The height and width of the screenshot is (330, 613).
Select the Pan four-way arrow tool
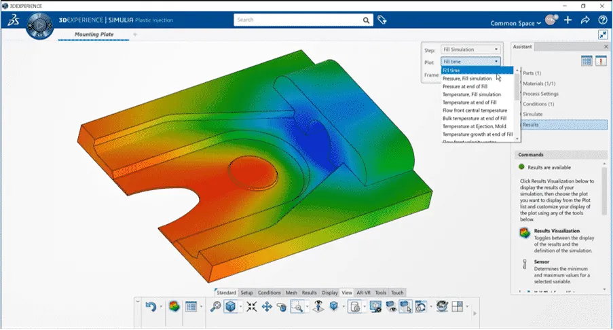267,306
